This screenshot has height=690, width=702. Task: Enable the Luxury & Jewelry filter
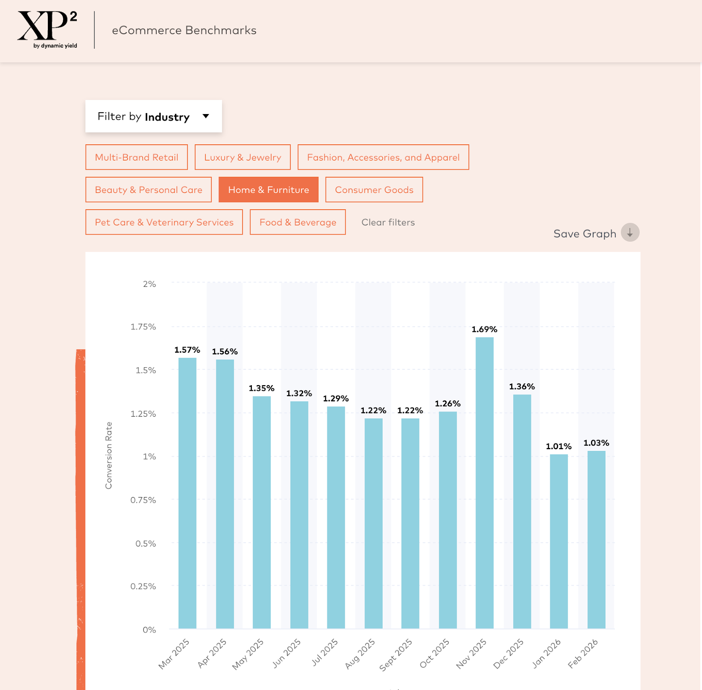(243, 157)
